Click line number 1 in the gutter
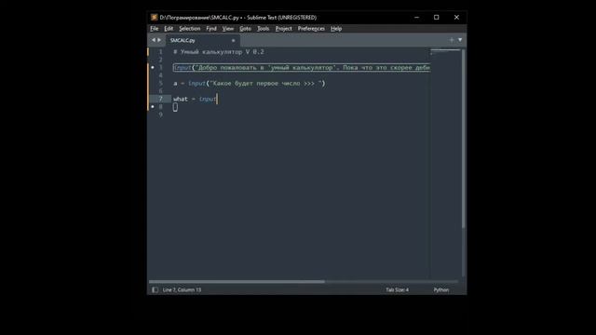Image resolution: width=596 pixels, height=335 pixels. (x=160, y=52)
